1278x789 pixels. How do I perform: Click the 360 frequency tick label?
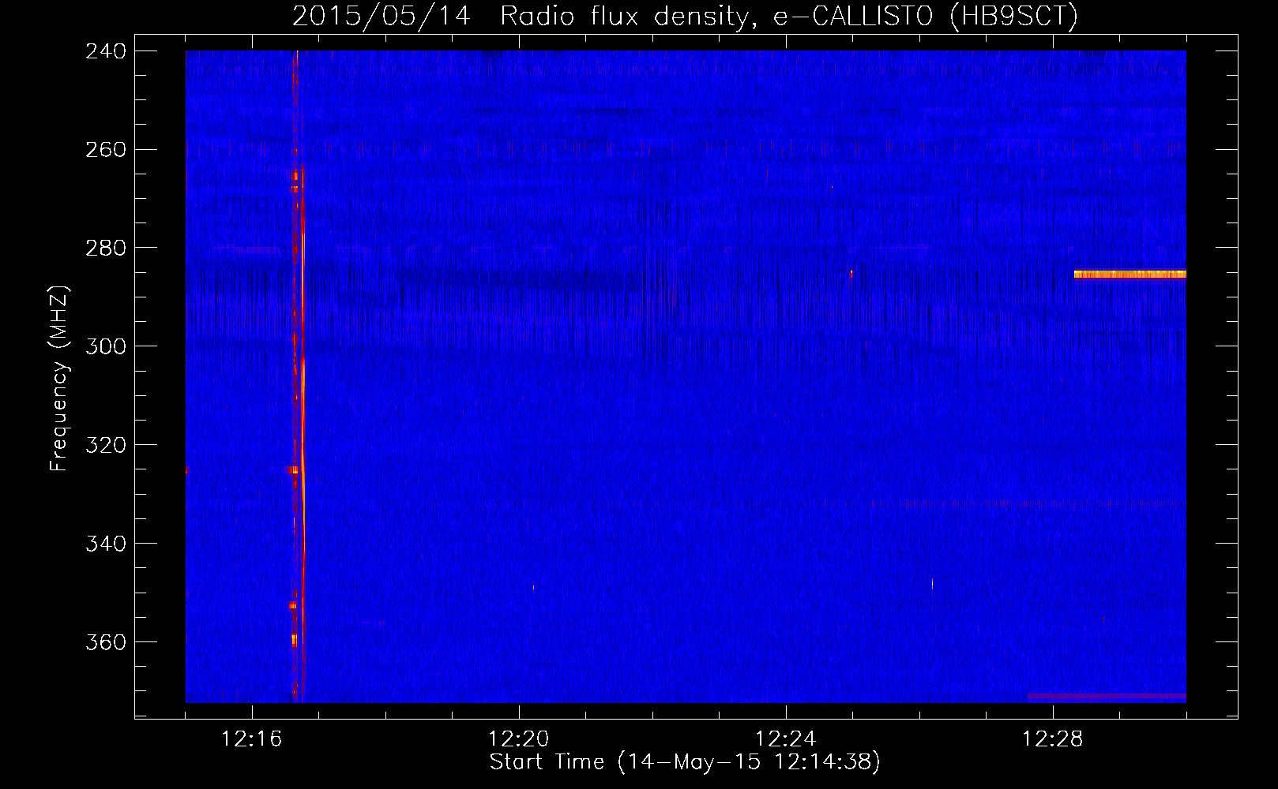[x=105, y=643]
